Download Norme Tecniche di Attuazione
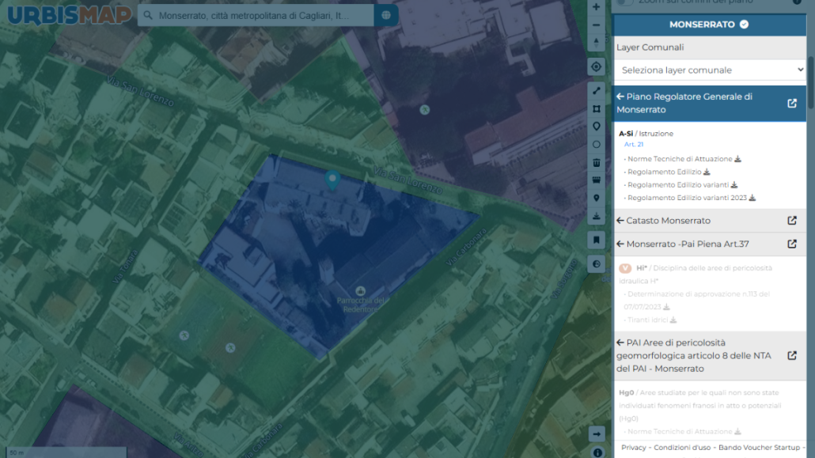 pos(737,158)
